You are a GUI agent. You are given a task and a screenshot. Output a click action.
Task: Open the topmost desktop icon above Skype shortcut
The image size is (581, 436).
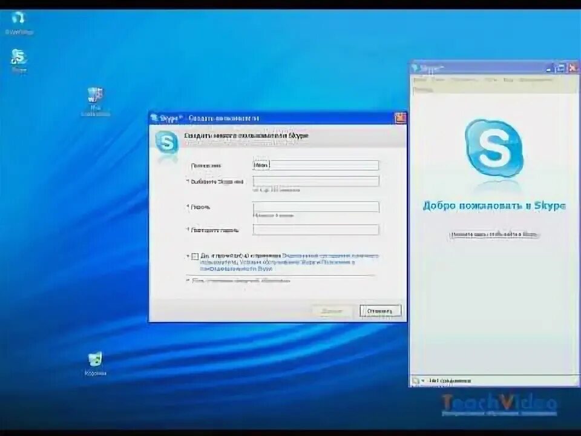pos(19,22)
